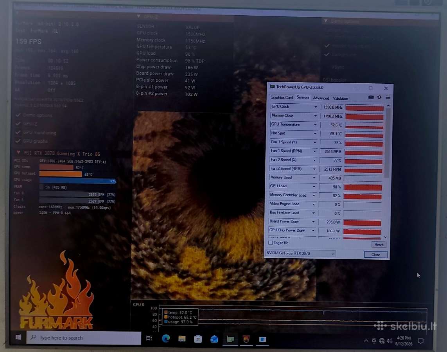The width and height of the screenshot is (447, 352).
Task: Click the GPU-Z title bar app icon
Action: coord(272,87)
